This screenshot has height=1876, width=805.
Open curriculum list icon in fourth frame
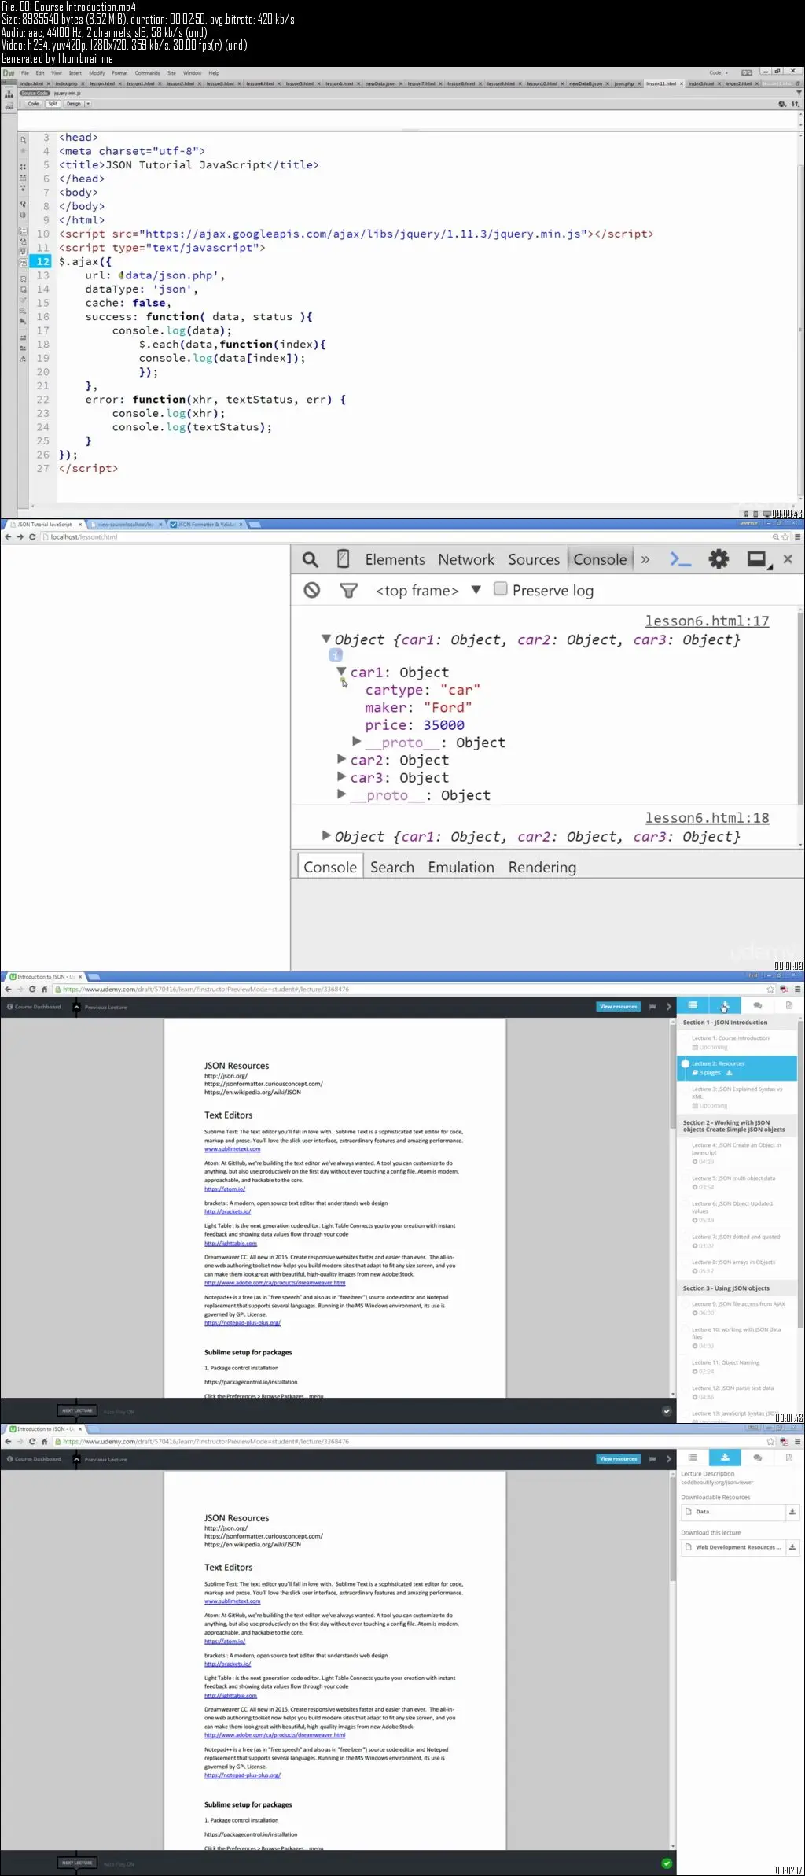[693, 1458]
